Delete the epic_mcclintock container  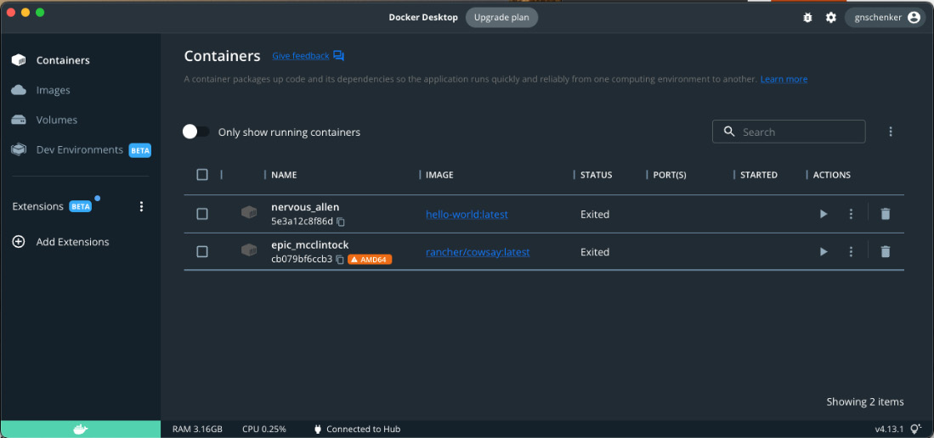pos(886,252)
